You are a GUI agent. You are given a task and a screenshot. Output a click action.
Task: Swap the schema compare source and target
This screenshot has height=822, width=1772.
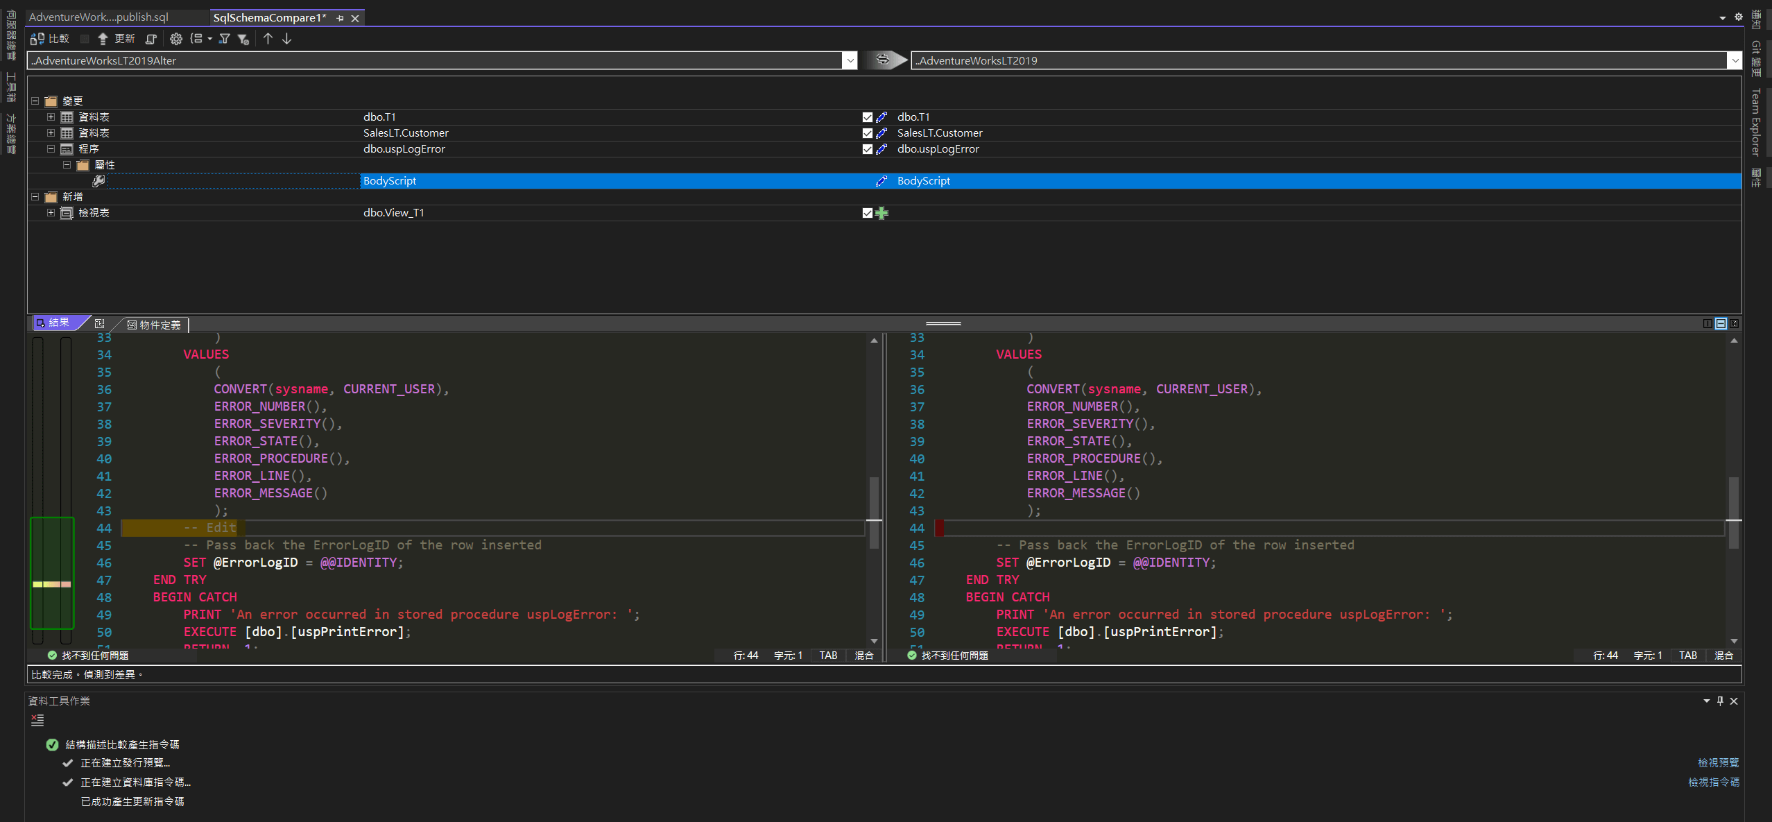click(884, 60)
